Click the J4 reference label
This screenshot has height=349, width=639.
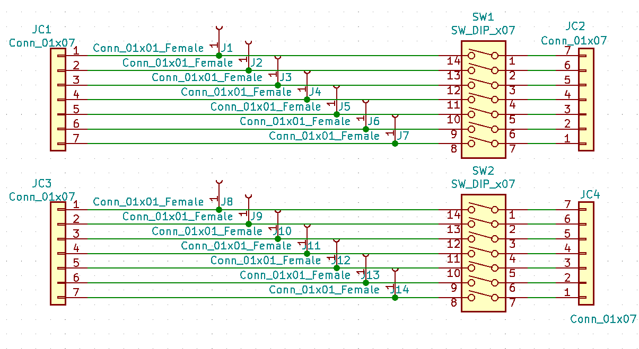pos(315,92)
